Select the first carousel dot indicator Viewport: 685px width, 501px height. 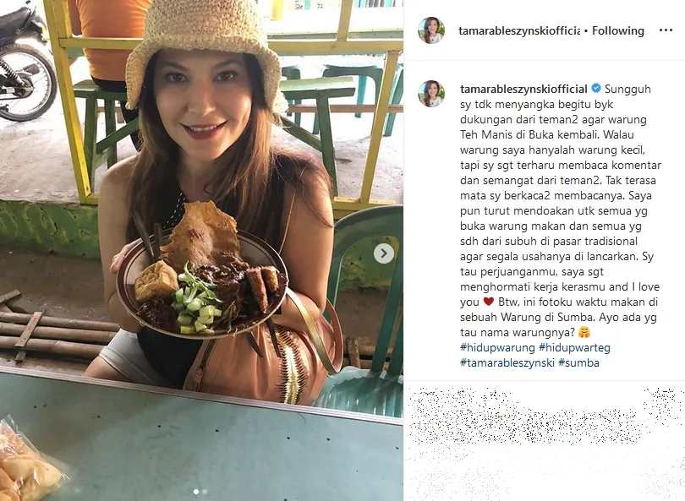point(196,492)
